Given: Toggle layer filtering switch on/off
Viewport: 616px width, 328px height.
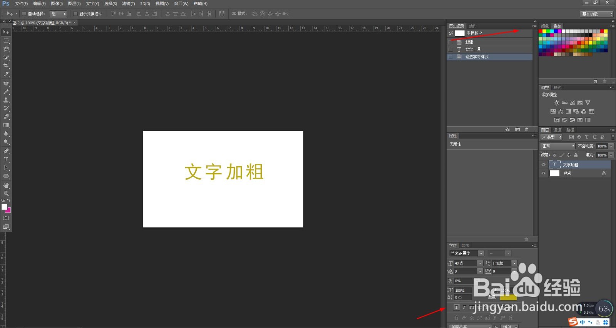Looking at the screenshot, I should (x=613, y=137).
